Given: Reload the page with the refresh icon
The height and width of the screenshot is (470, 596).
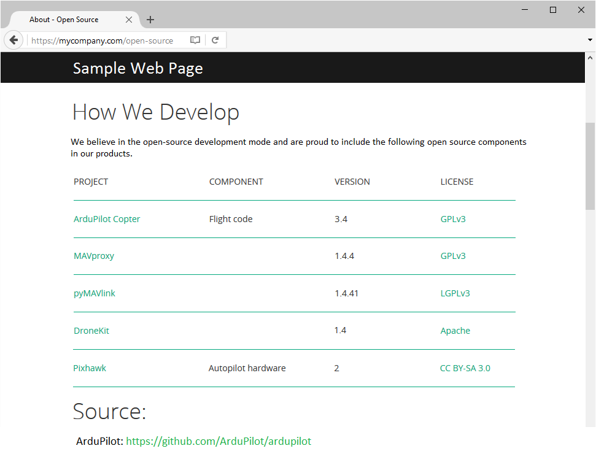Looking at the screenshot, I should [215, 40].
